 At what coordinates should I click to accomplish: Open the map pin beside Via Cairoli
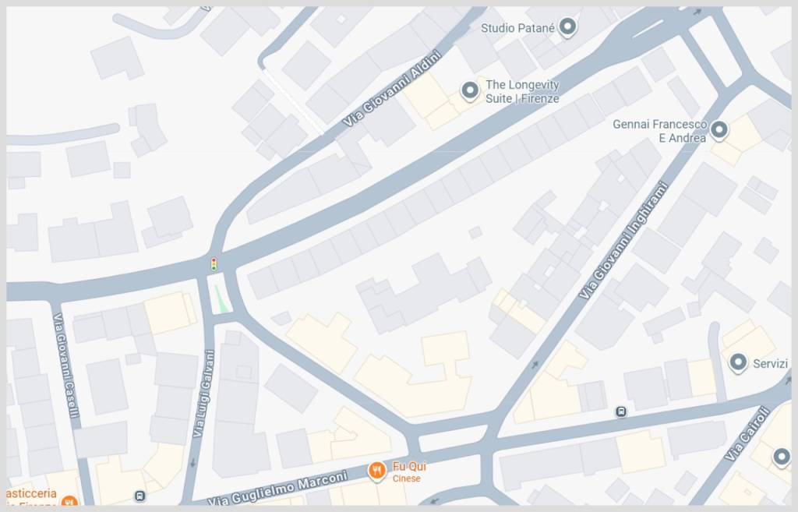point(782,457)
